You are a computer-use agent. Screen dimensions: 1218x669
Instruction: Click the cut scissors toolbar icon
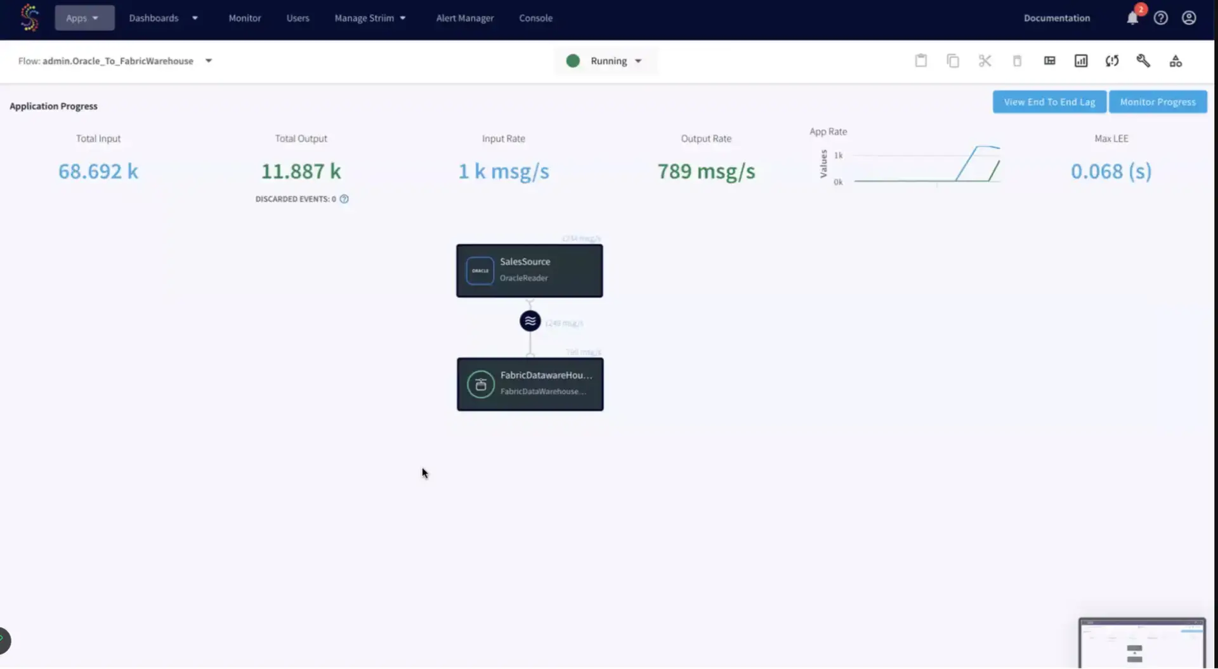tap(985, 61)
